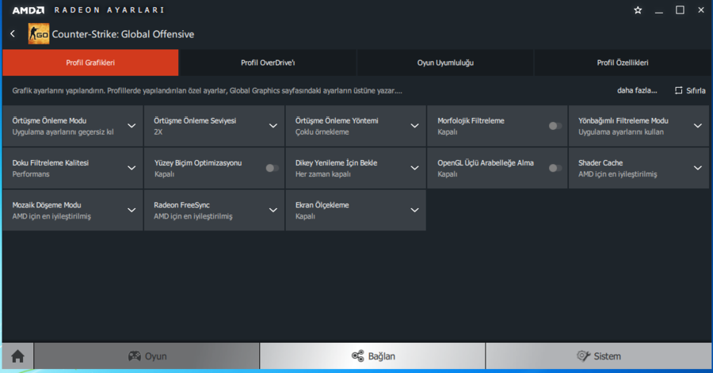
Task: Turn on OpenGL Üçlü Arabelleğe Alma
Action: (555, 168)
